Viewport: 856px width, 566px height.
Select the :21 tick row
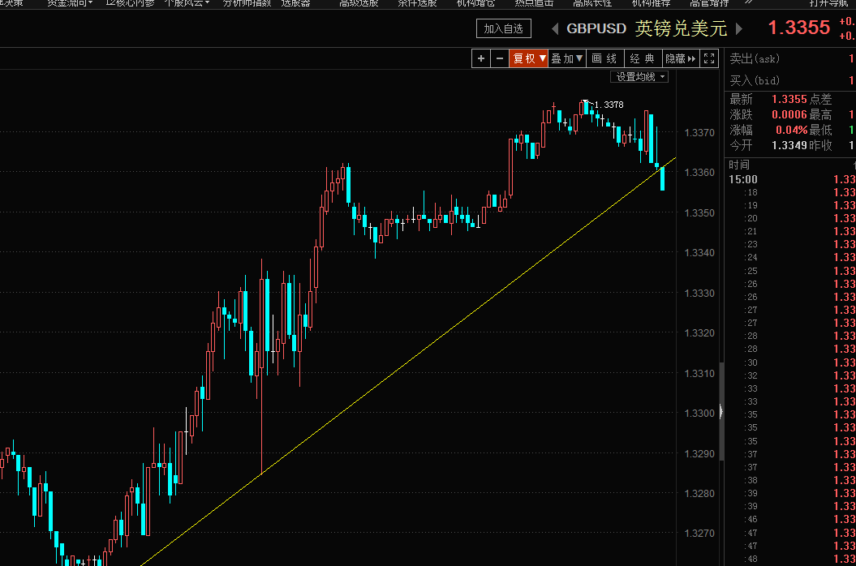pyautogui.click(x=792, y=231)
